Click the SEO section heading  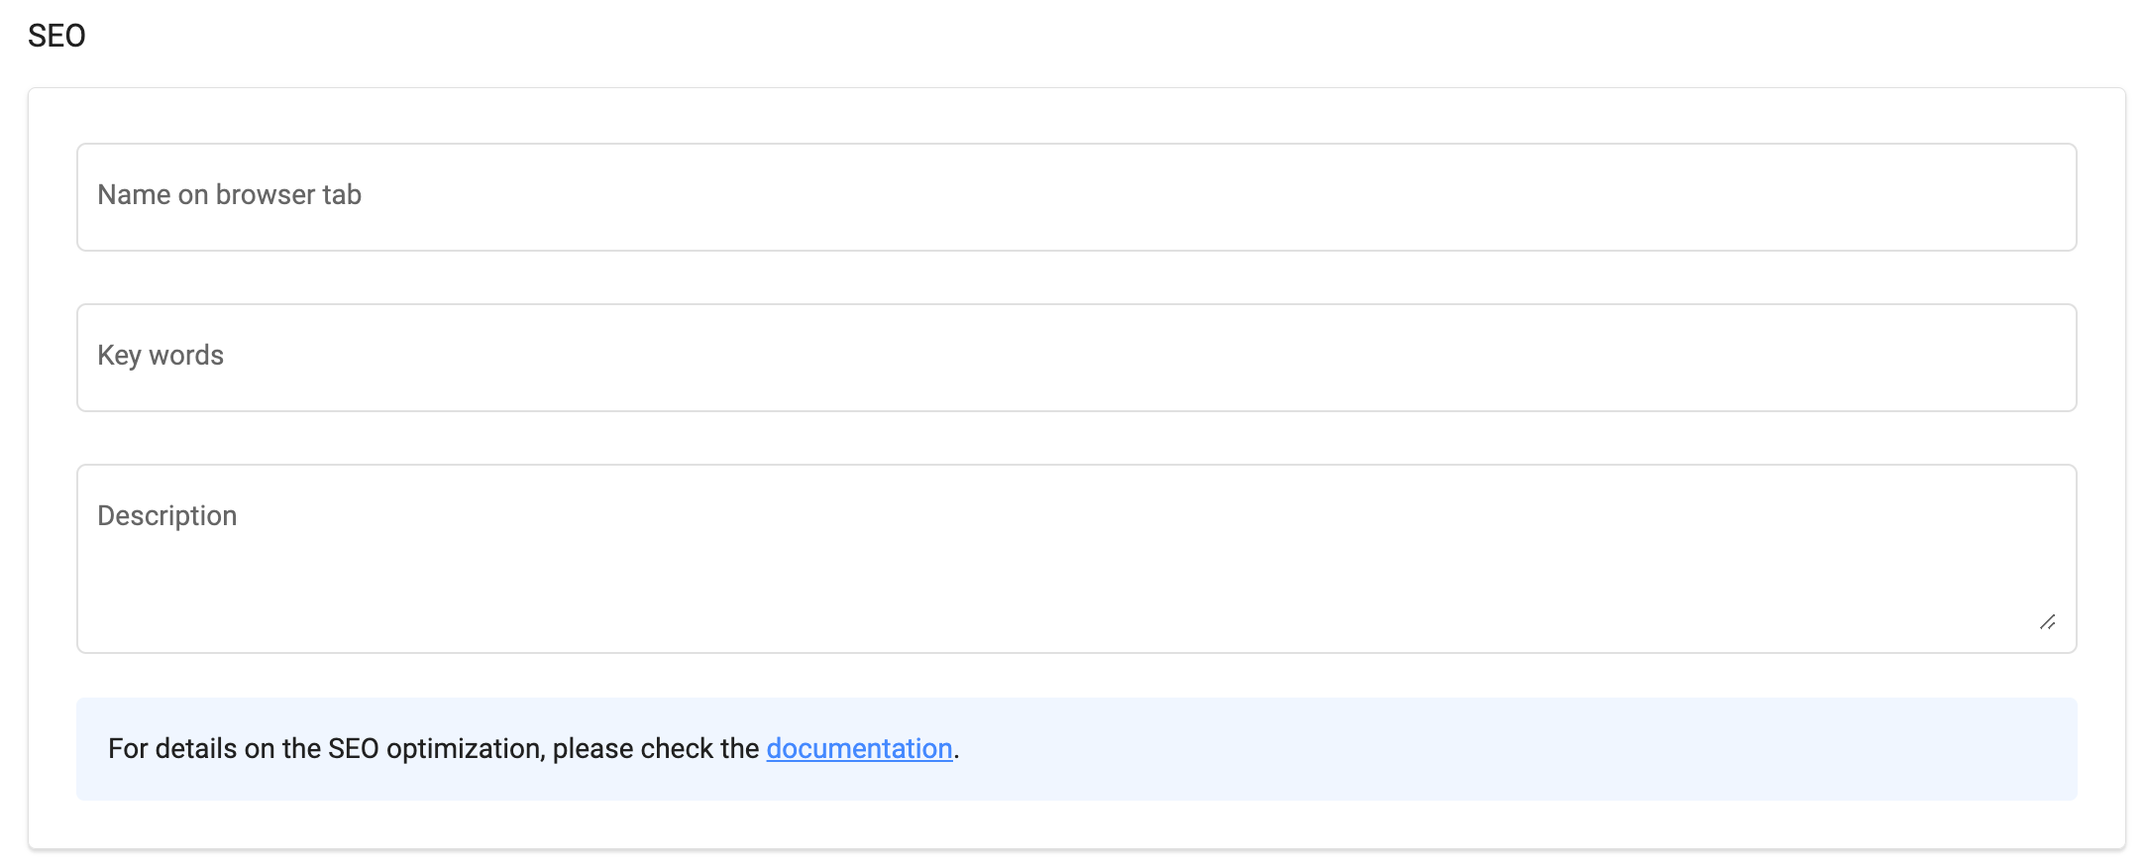click(56, 36)
